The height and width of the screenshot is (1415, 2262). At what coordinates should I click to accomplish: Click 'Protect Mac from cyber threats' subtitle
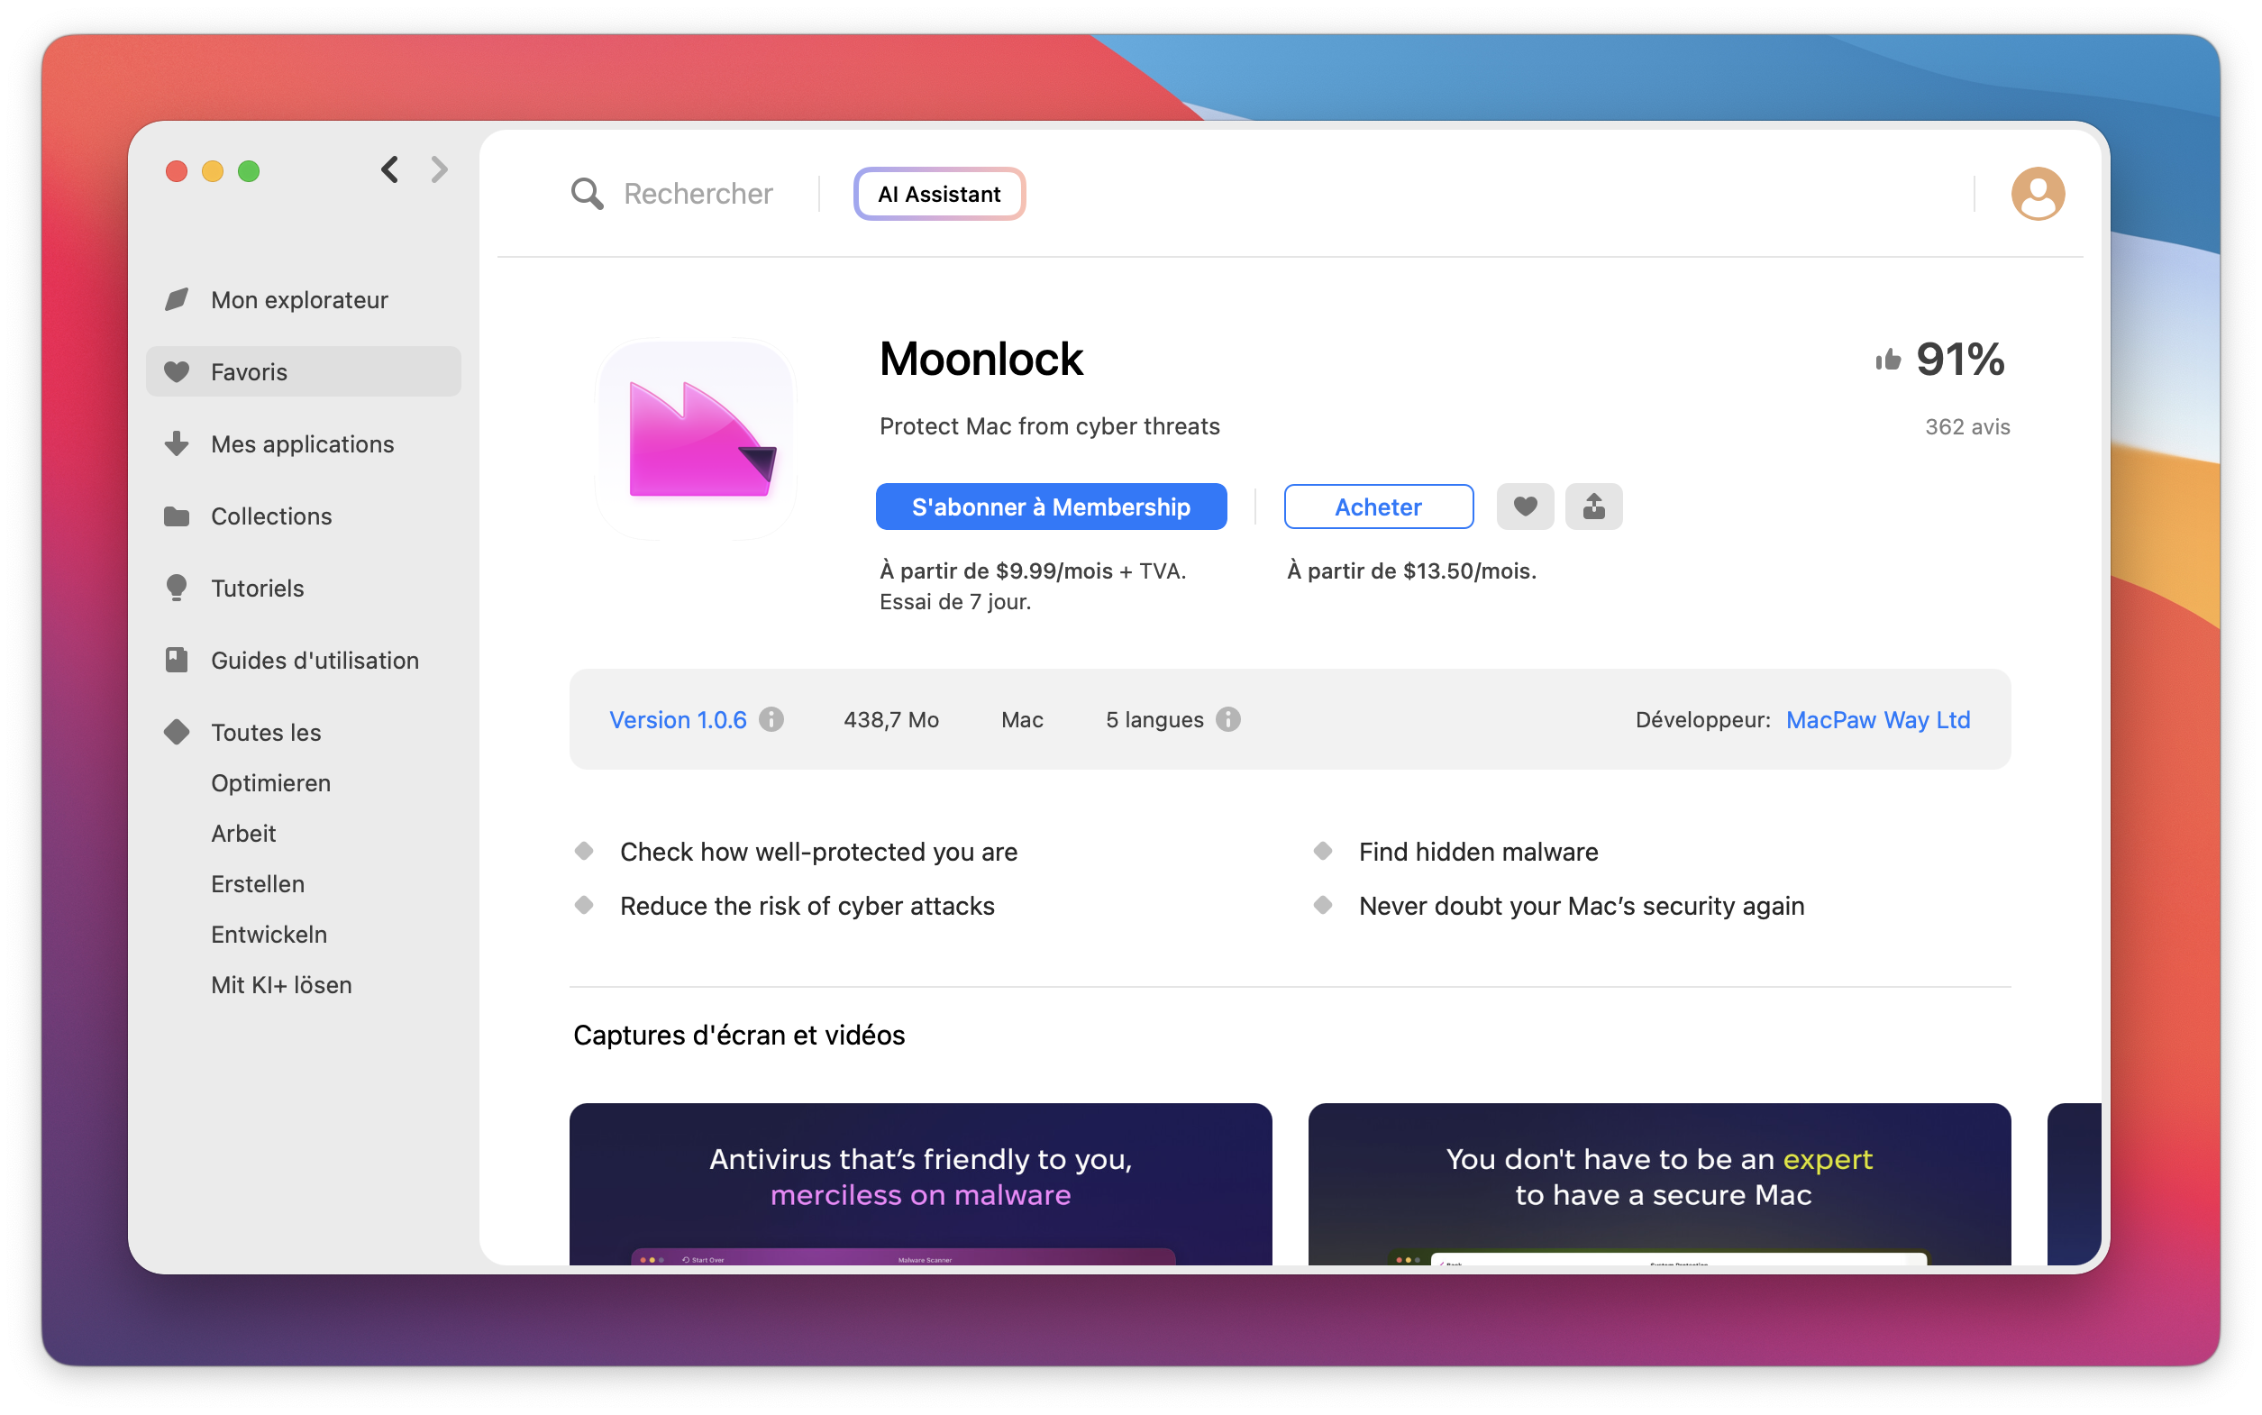point(1049,426)
